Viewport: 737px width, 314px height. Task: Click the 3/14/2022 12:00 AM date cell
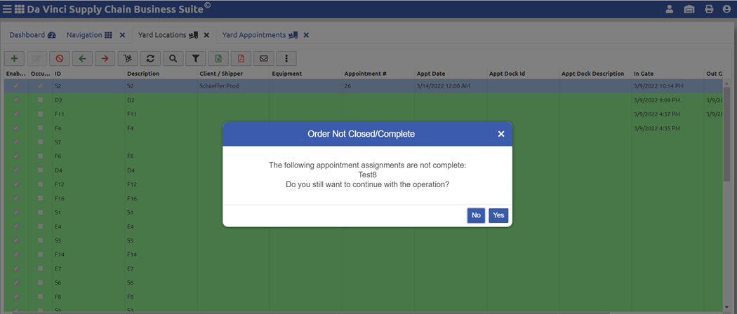point(451,86)
